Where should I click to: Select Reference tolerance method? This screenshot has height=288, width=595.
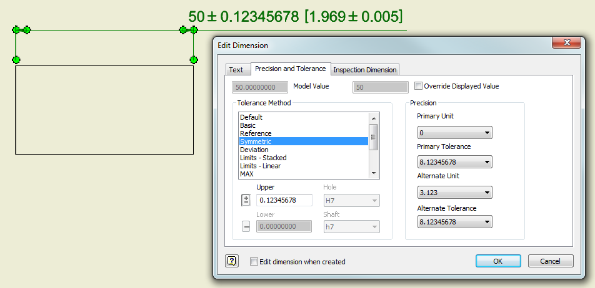pyautogui.click(x=304, y=133)
